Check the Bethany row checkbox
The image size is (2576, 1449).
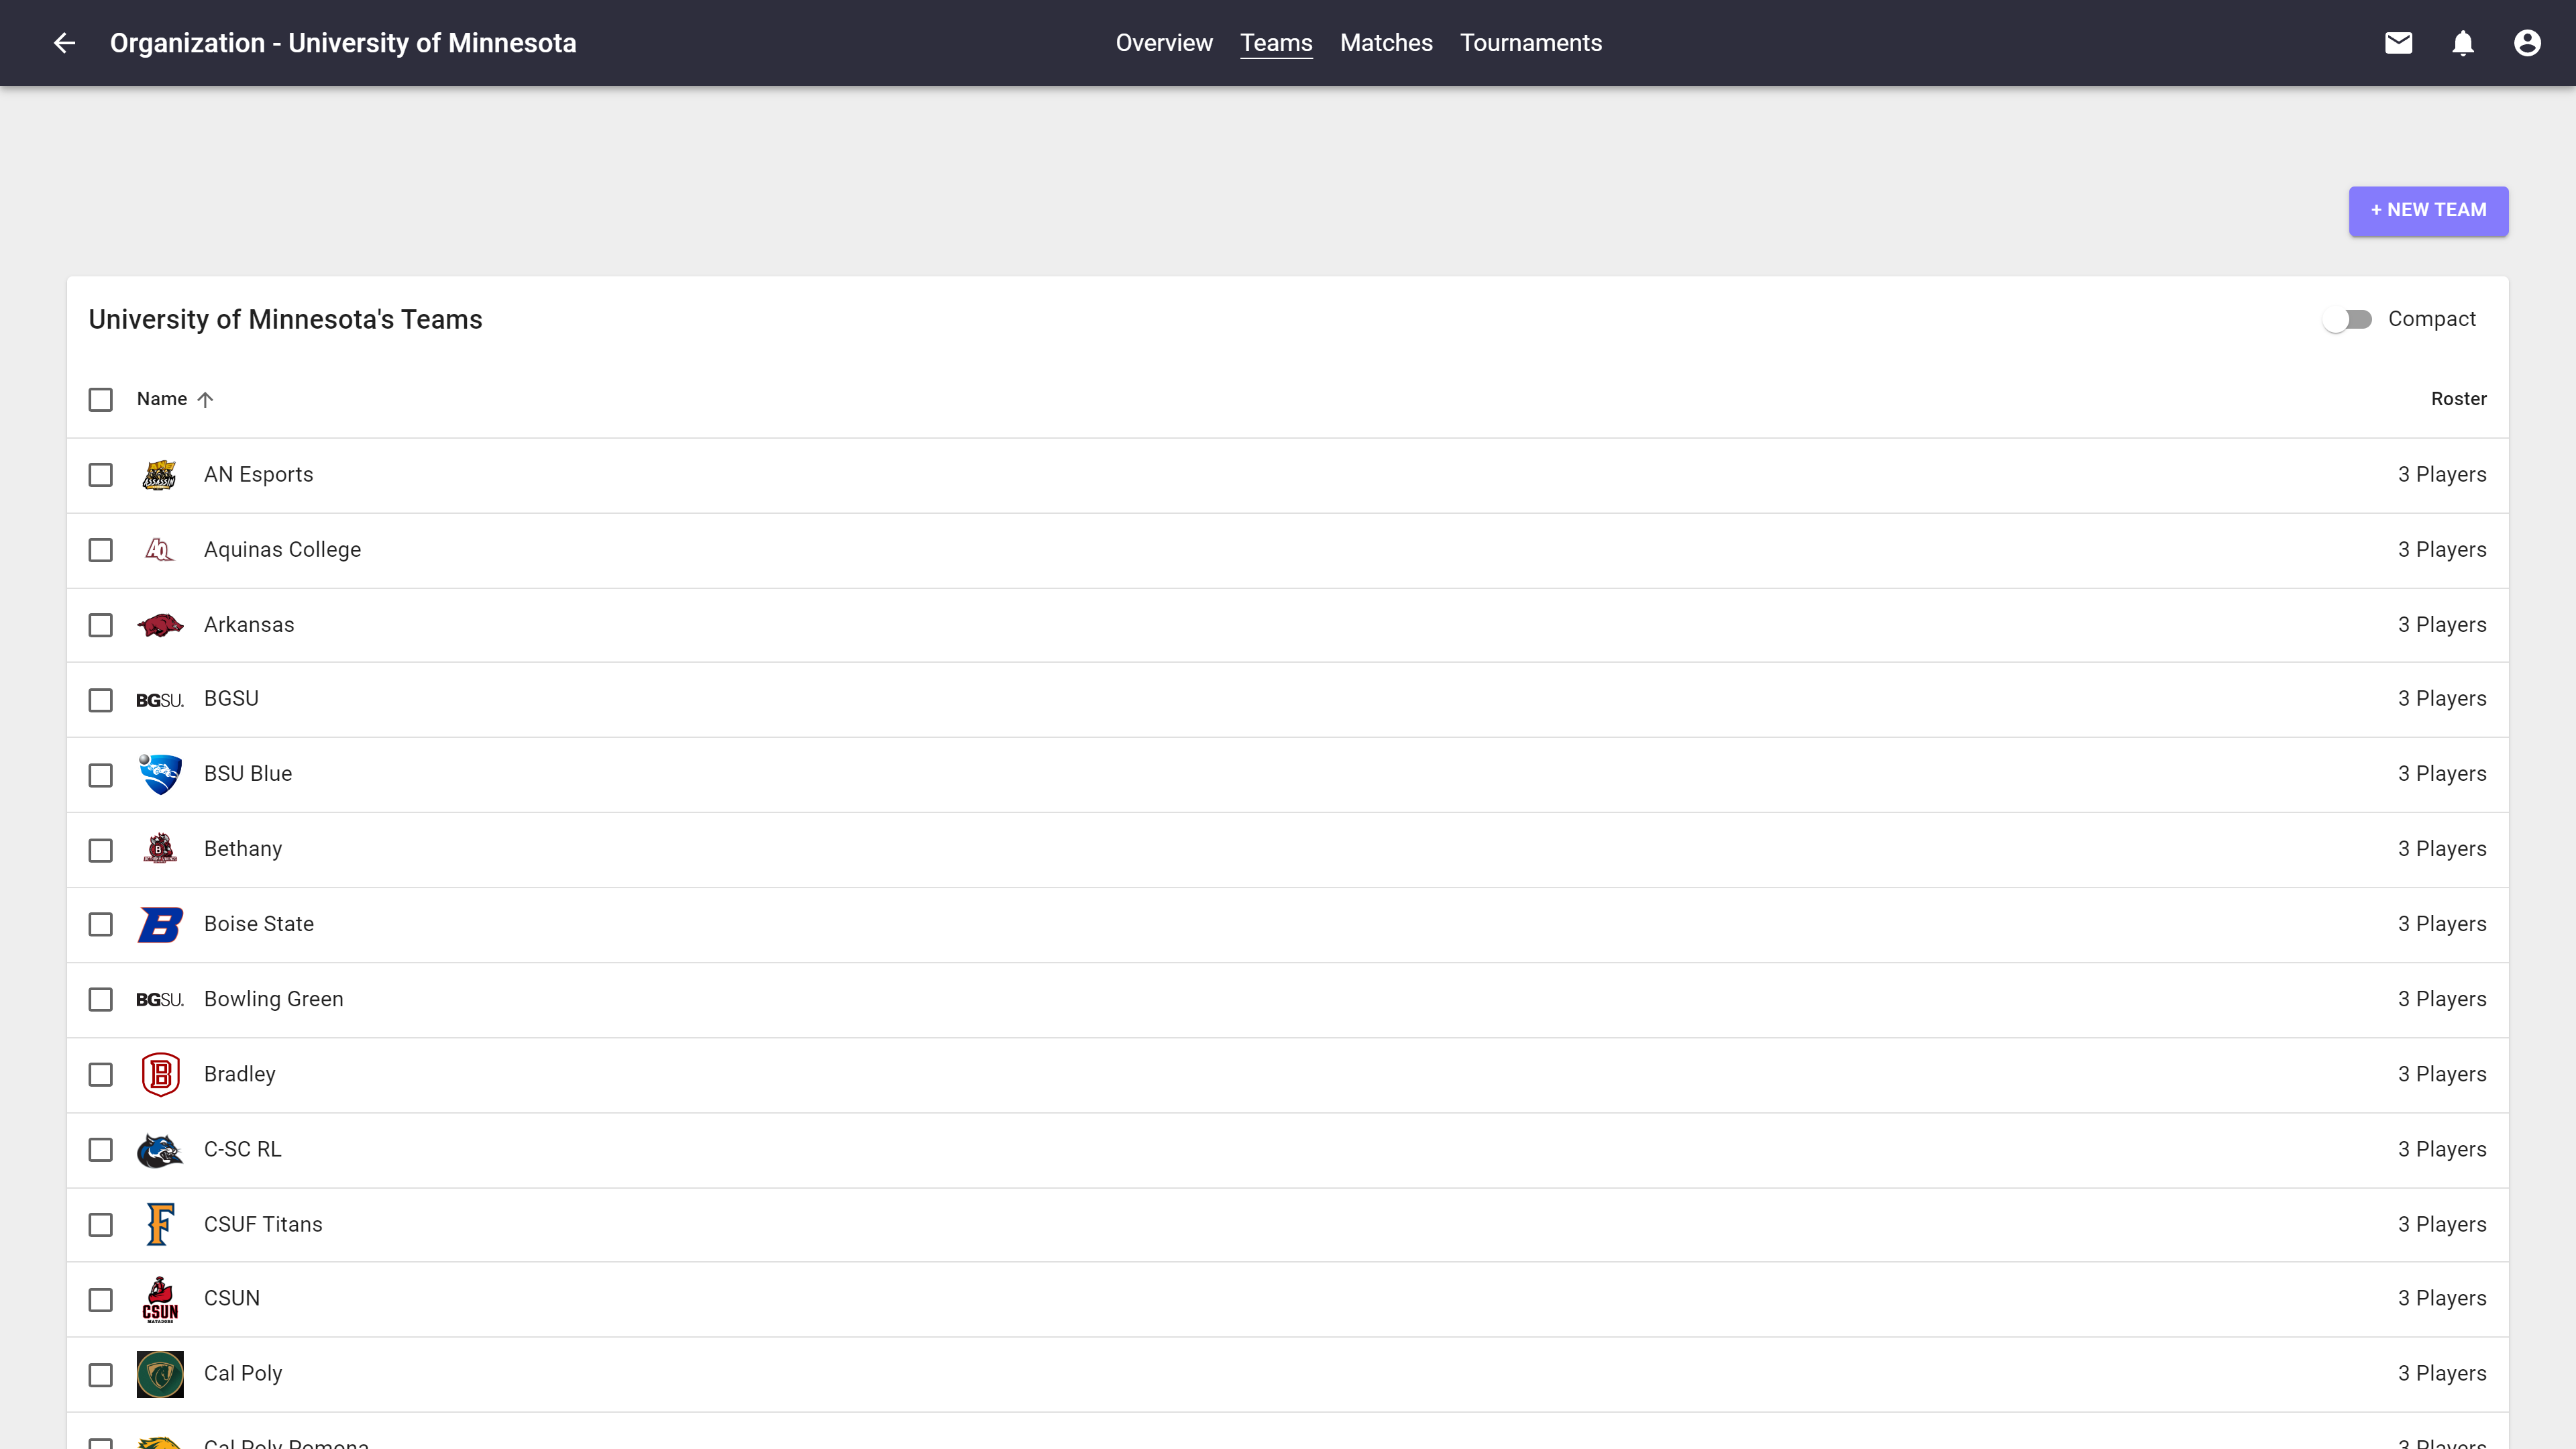coord(100,850)
